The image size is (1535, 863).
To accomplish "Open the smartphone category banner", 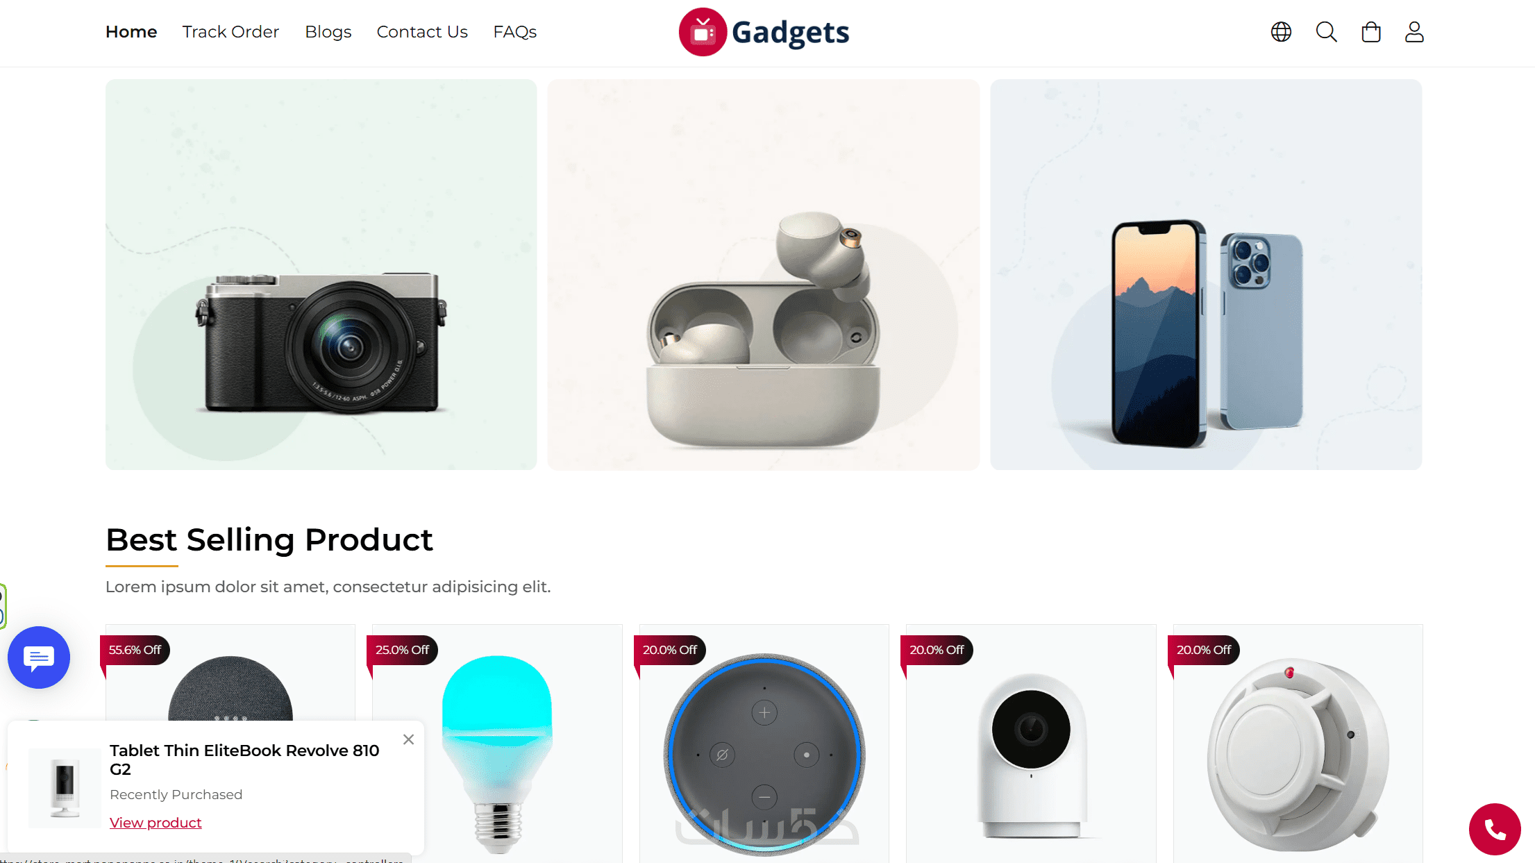I will tap(1206, 274).
